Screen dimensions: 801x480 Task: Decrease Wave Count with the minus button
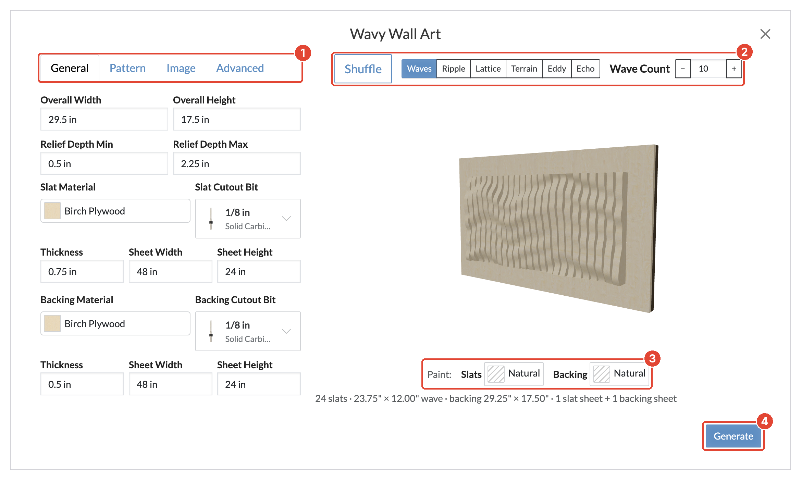tap(682, 69)
